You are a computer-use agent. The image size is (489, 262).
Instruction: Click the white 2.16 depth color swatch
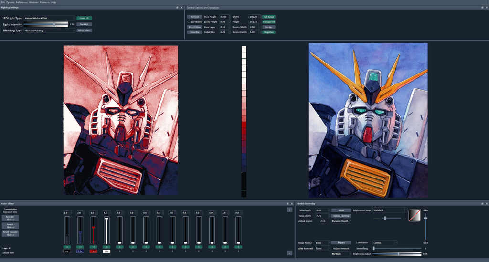coord(106,252)
